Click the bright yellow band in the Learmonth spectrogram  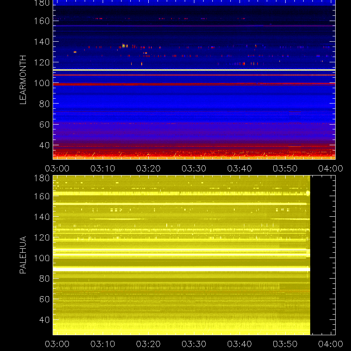194,70
